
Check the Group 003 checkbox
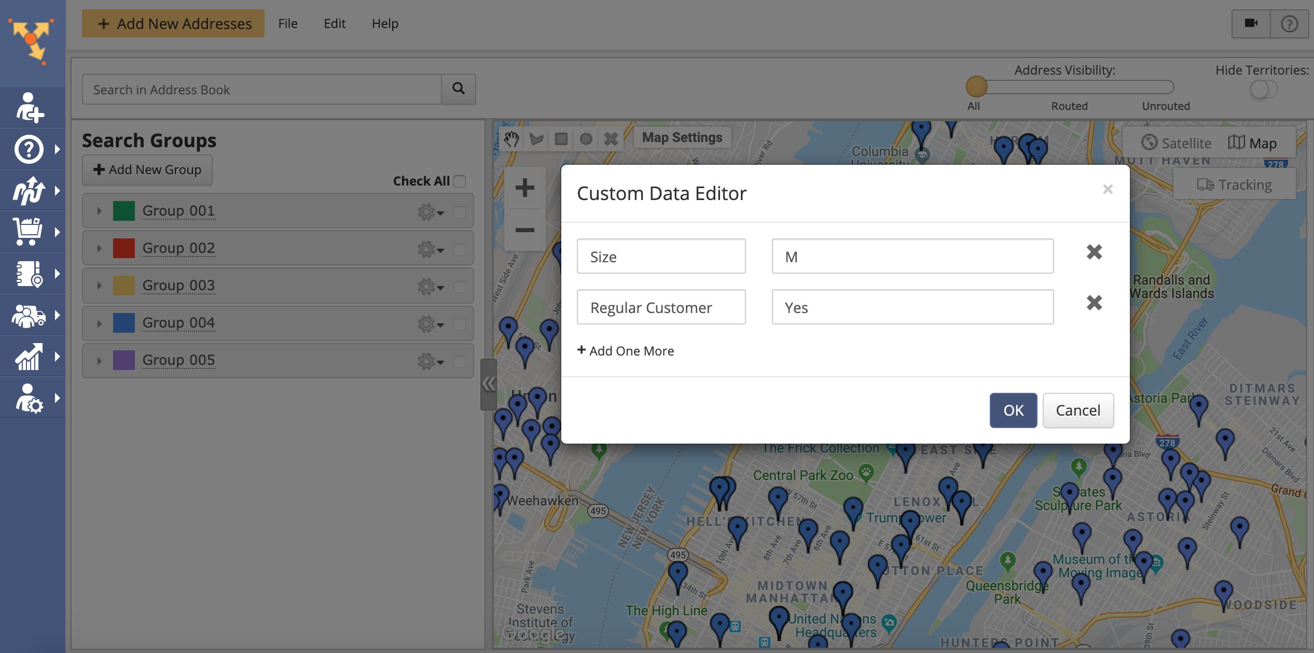460,287
